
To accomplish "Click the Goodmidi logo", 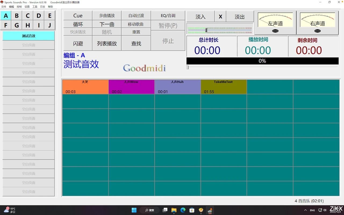I will [144, 68].
